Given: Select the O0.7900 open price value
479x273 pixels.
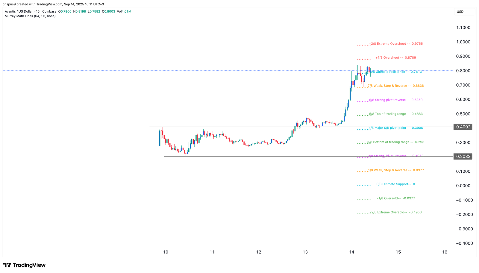Looking at the screenshot, I should tap(65, 11).
